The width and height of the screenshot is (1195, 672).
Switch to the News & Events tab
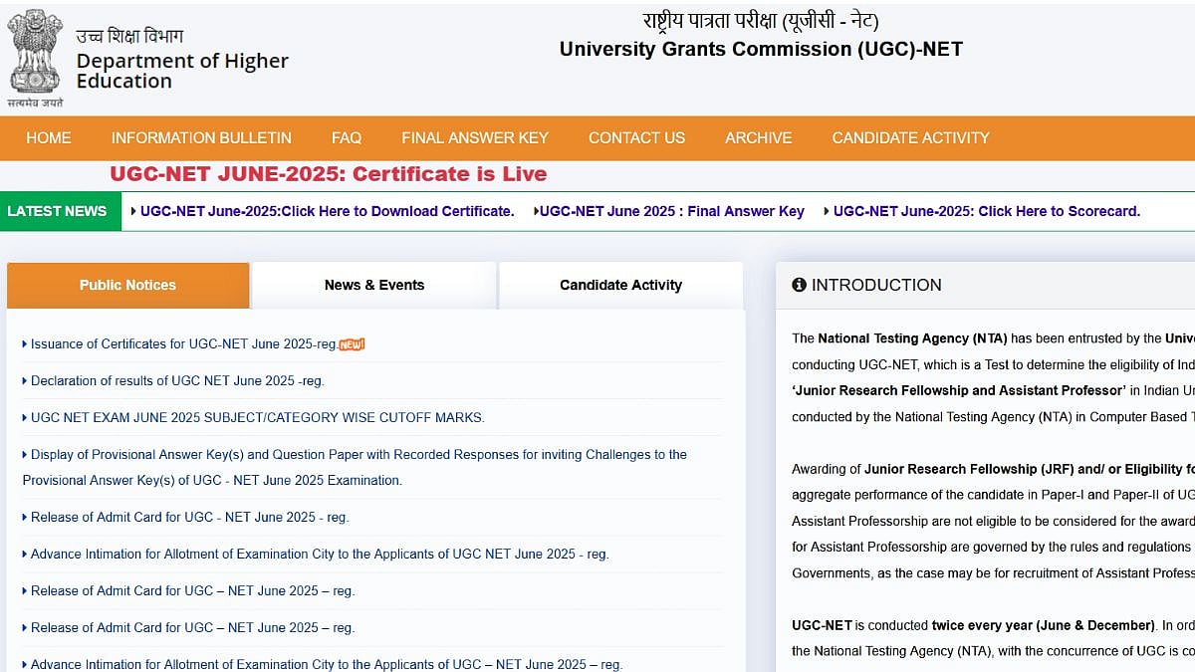point(374,285)
